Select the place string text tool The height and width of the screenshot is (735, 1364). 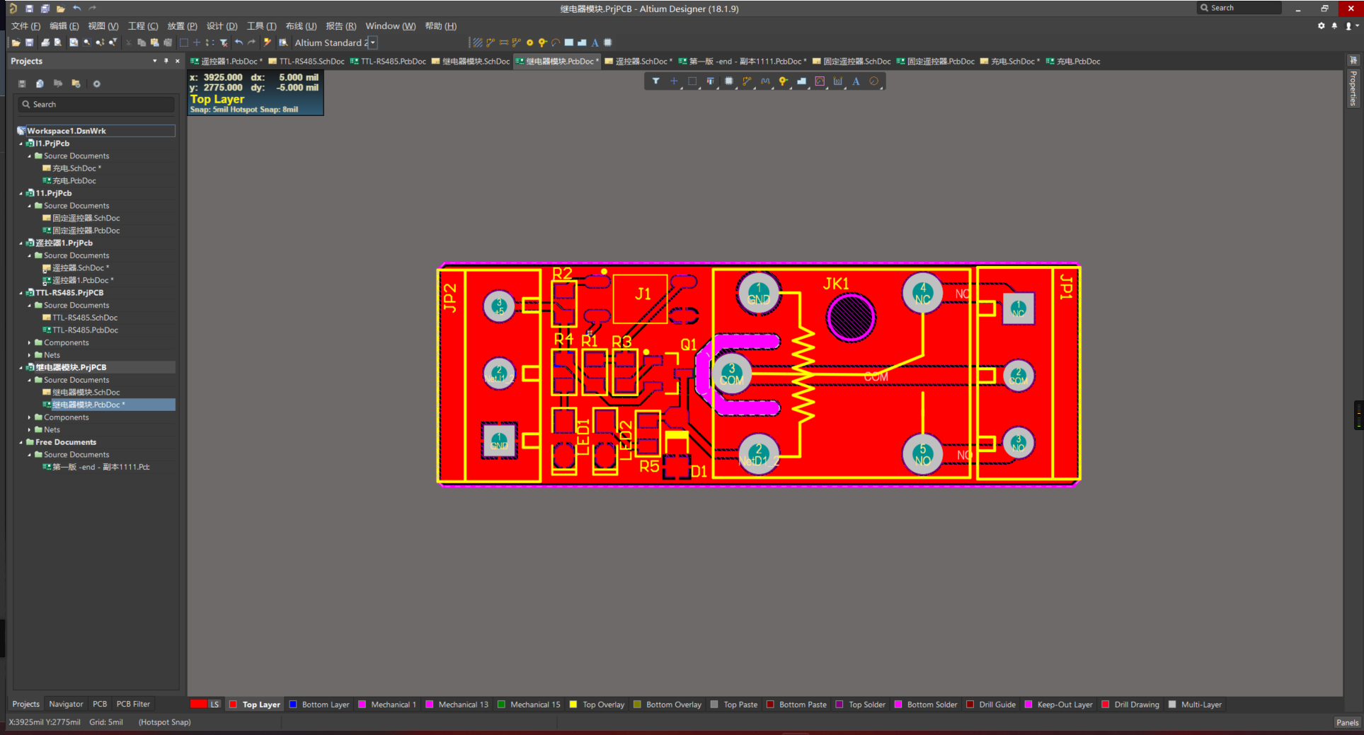(x=856, y=81)
